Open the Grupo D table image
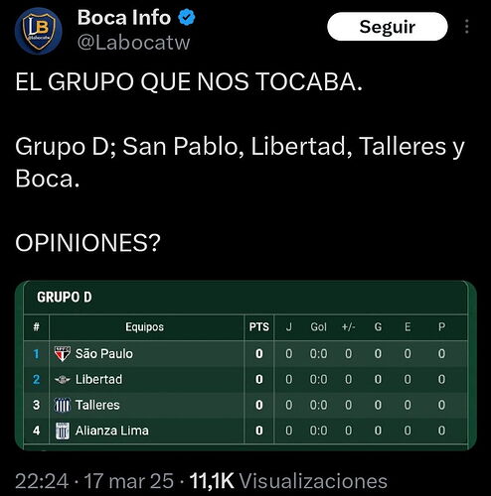Image resolution: width=491 pixels, height=496 pixels. [245, 365]
